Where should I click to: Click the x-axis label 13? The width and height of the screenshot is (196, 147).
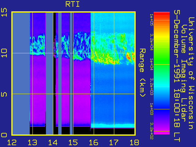pos(32,142)
